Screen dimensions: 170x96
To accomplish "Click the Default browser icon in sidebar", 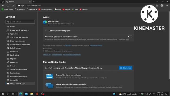I will click(8, 48).
